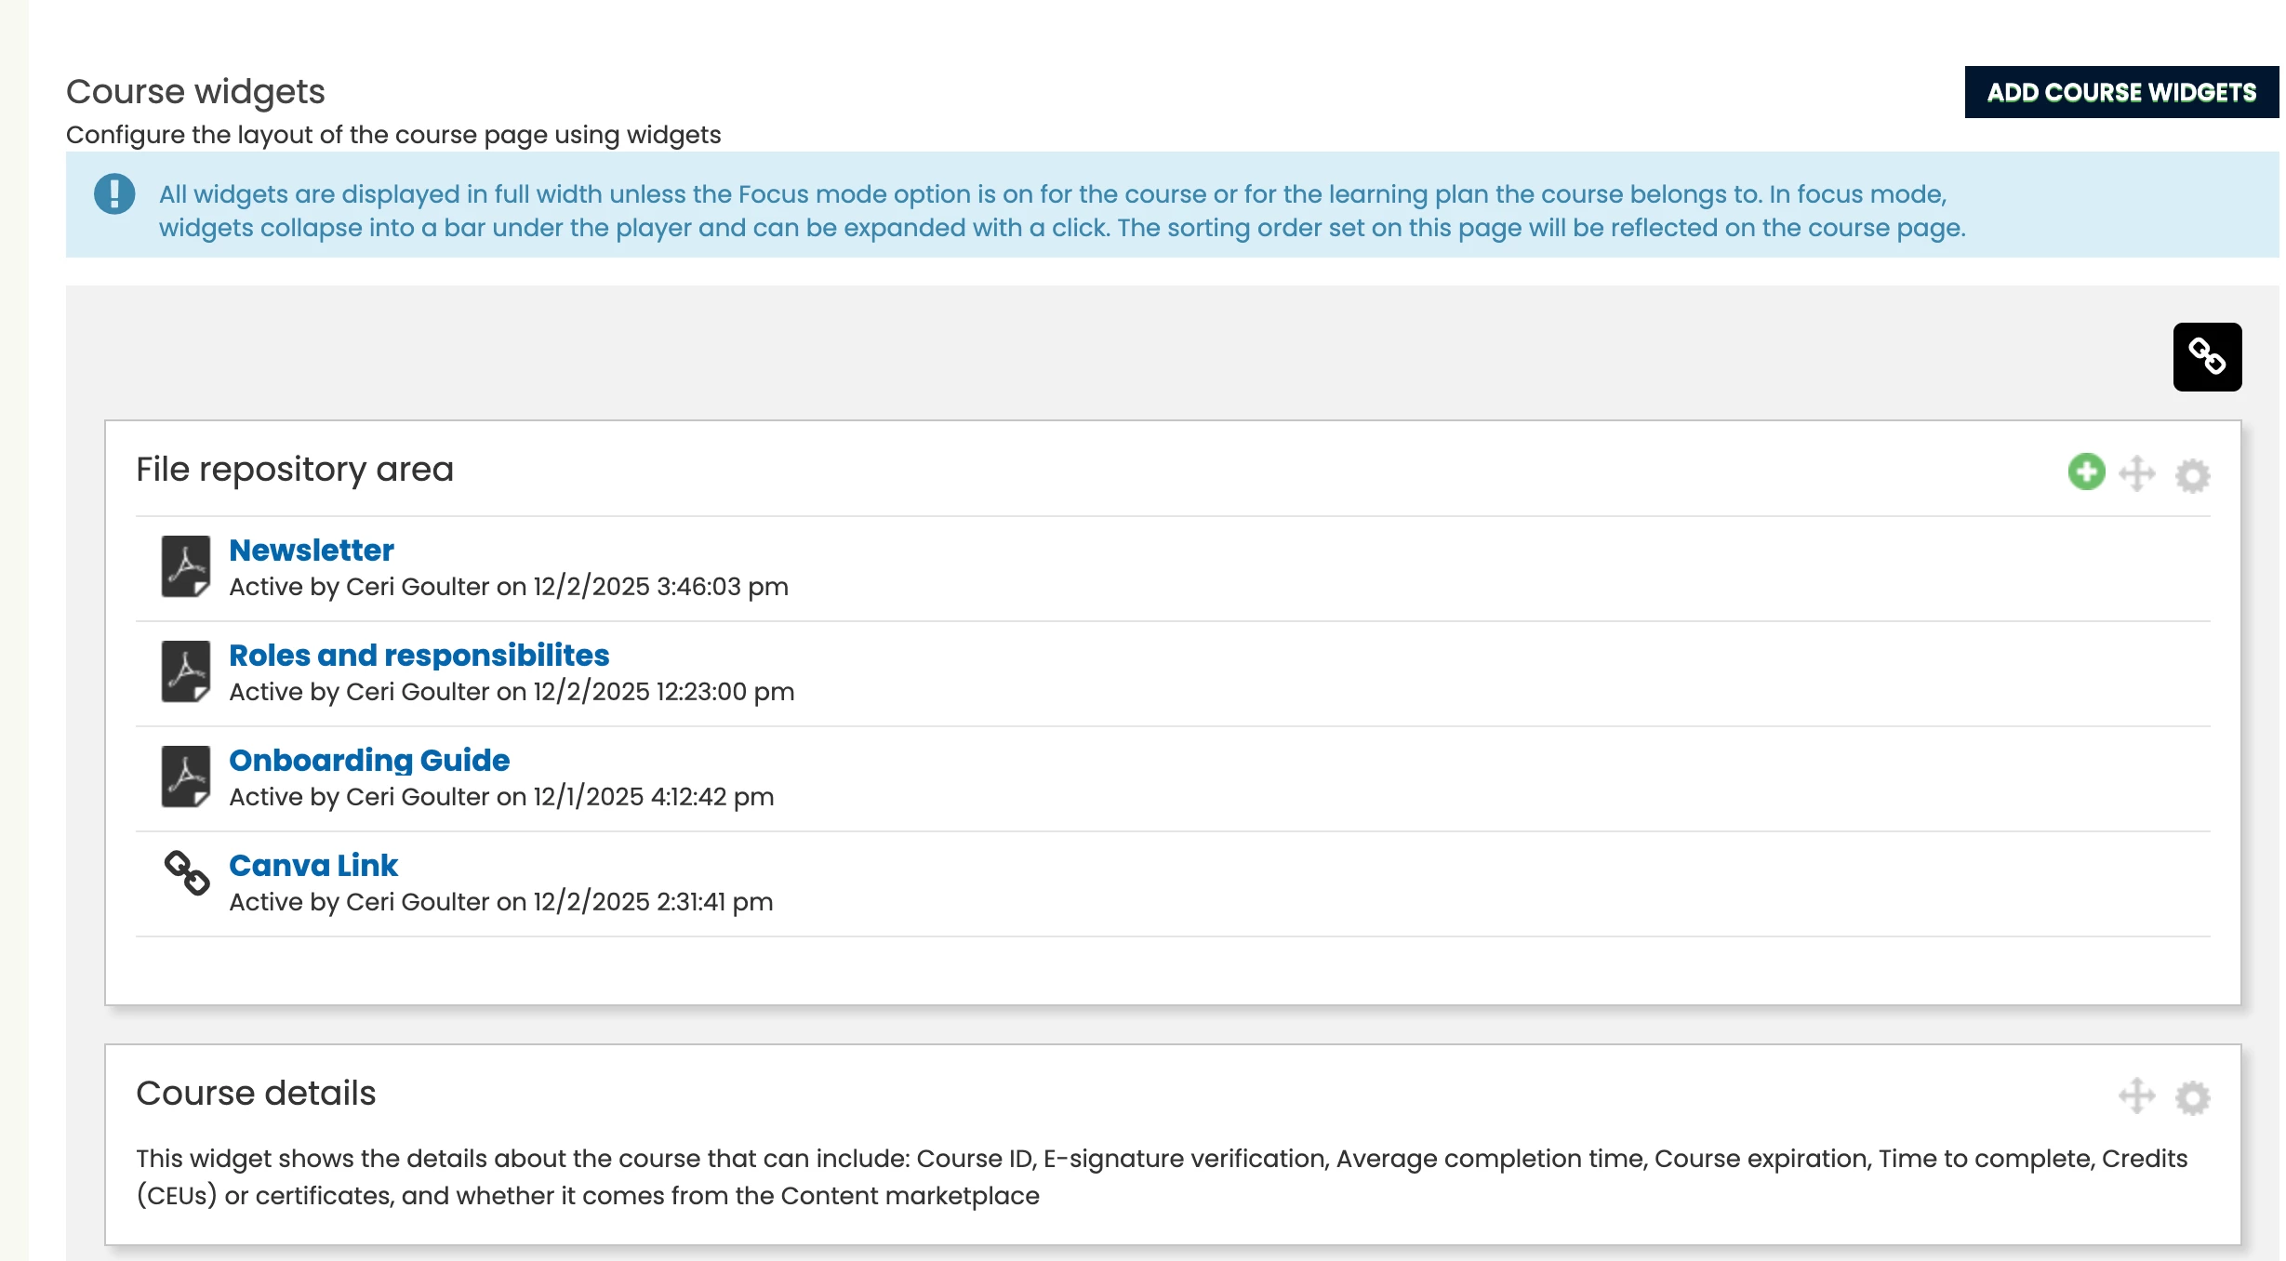Click the black chain link button
Image resolution: width=2286 pixels, height=1261 pixels.
[x=2207, y=357]
